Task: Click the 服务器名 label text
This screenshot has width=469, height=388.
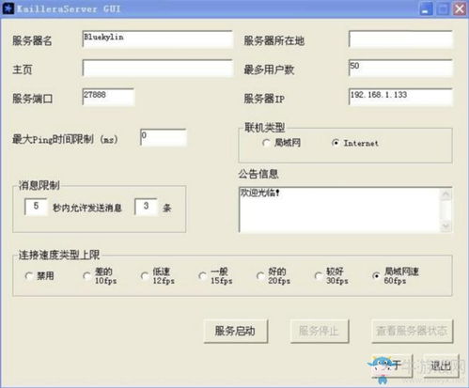Action: (x=32, y=40)
